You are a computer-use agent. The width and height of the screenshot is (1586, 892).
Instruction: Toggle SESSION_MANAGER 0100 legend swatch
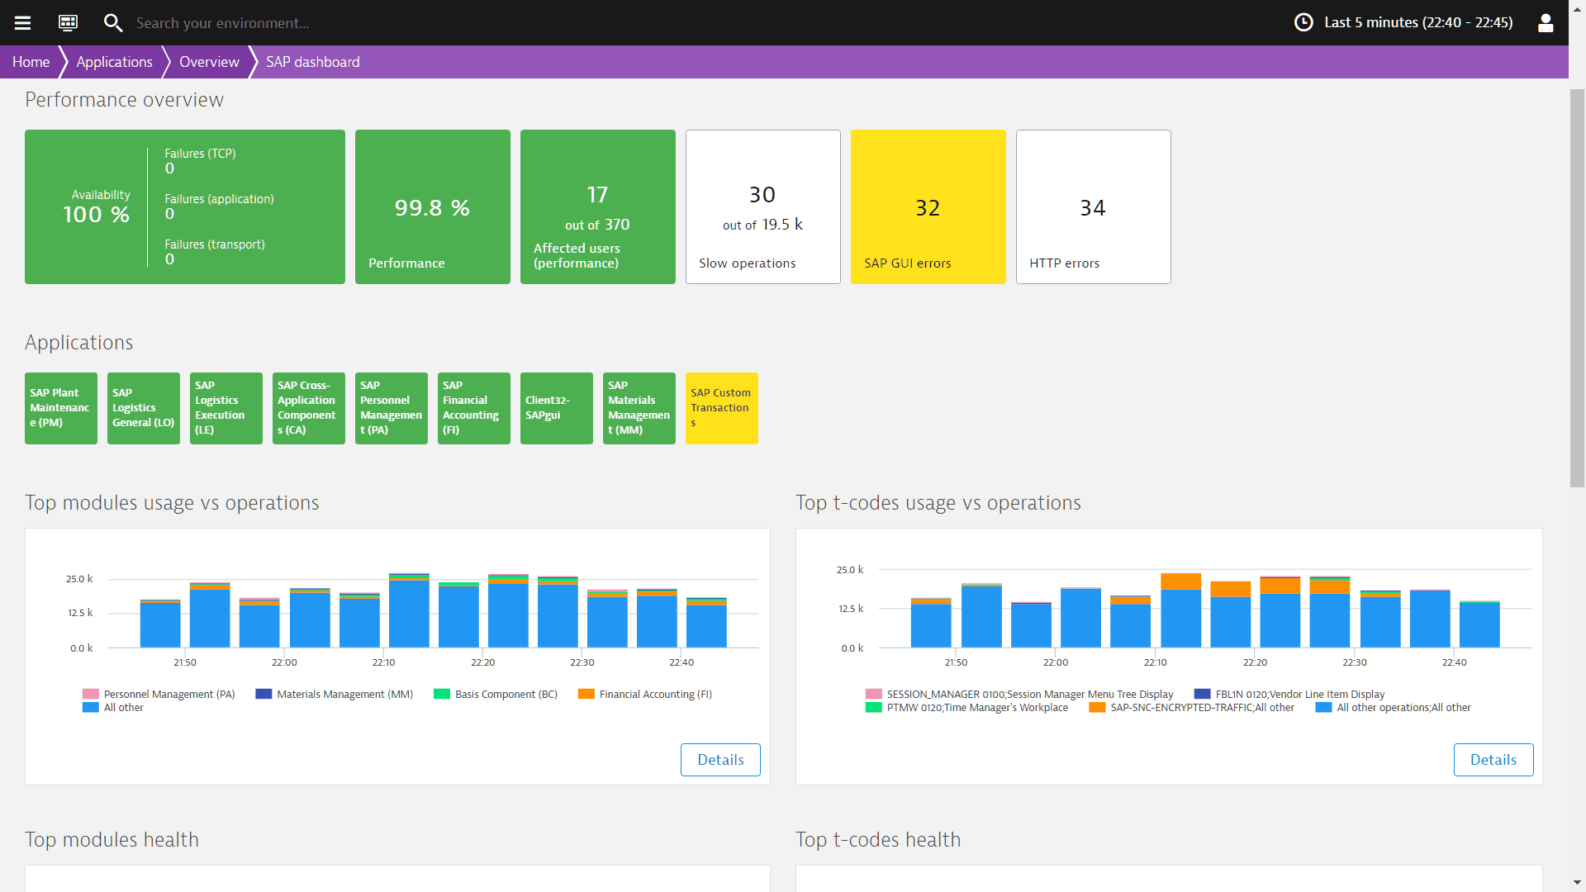[874, 694]
